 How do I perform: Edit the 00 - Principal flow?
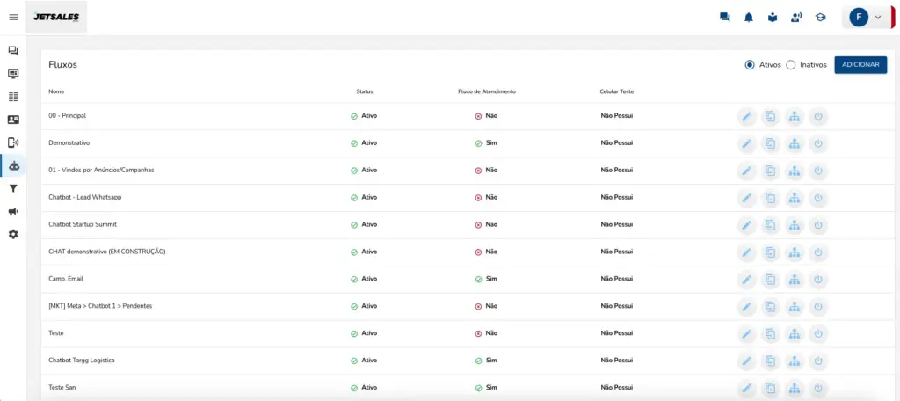click(x=745, y=116)
